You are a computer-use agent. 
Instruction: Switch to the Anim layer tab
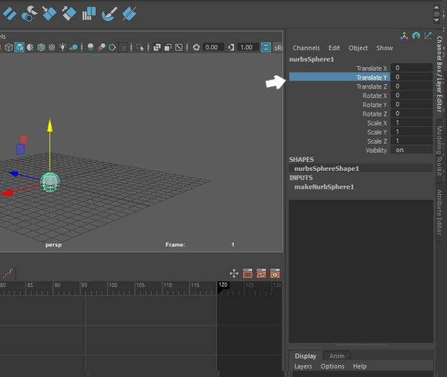[x=337, y=356]
